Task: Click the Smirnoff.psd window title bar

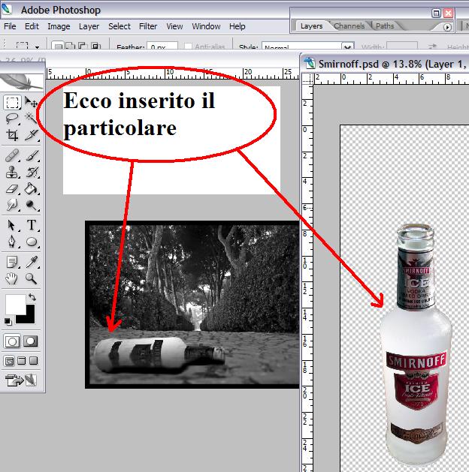Action: 386,64
